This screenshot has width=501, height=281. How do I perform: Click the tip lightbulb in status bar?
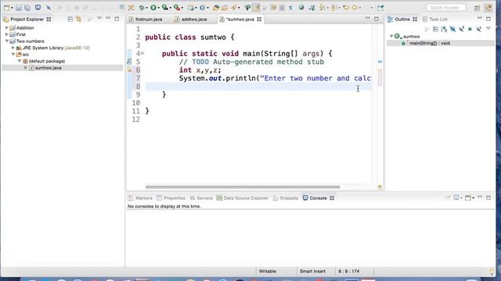point(492,272)
